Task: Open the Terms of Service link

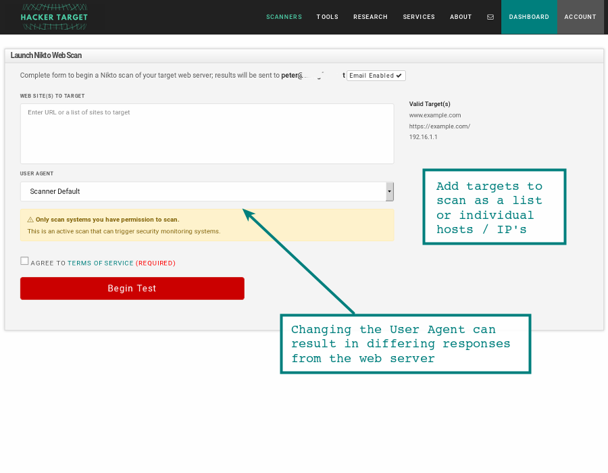Action: (101, 264)
